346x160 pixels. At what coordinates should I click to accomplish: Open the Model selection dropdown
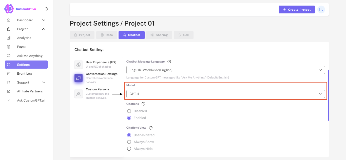point(225,94)
